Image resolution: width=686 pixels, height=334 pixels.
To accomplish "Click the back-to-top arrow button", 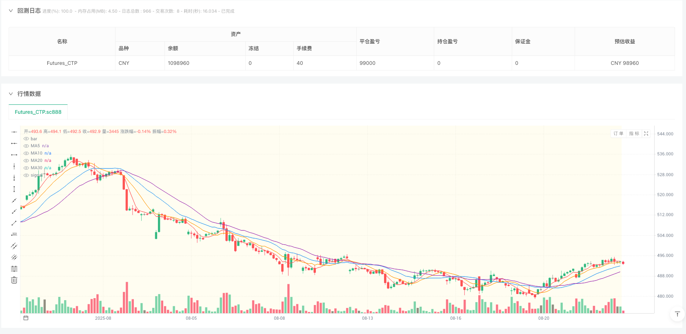I will coord(677,314).
